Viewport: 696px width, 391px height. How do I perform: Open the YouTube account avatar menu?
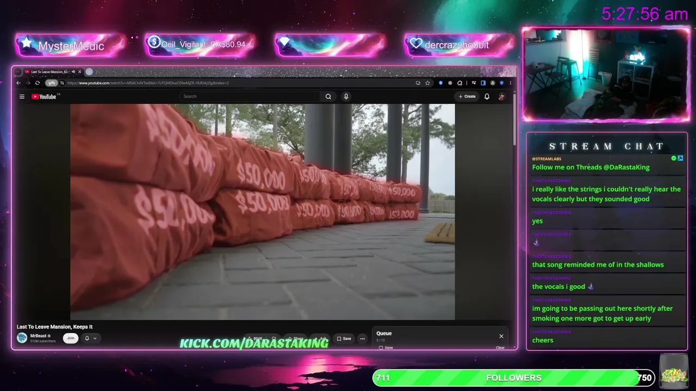501,97
